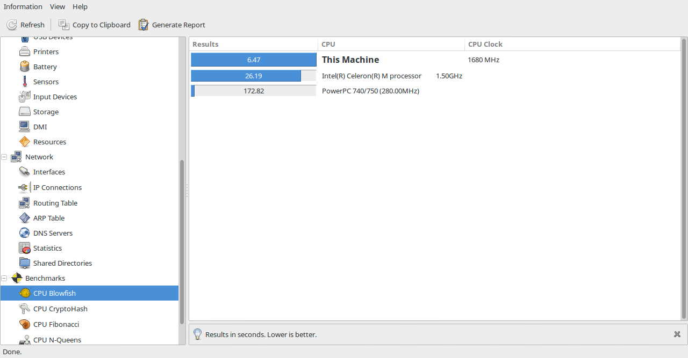
Task: Open the Information menu
Action: tap(23, 6)
